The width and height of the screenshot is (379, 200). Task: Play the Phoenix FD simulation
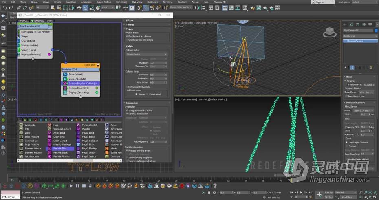71,186
